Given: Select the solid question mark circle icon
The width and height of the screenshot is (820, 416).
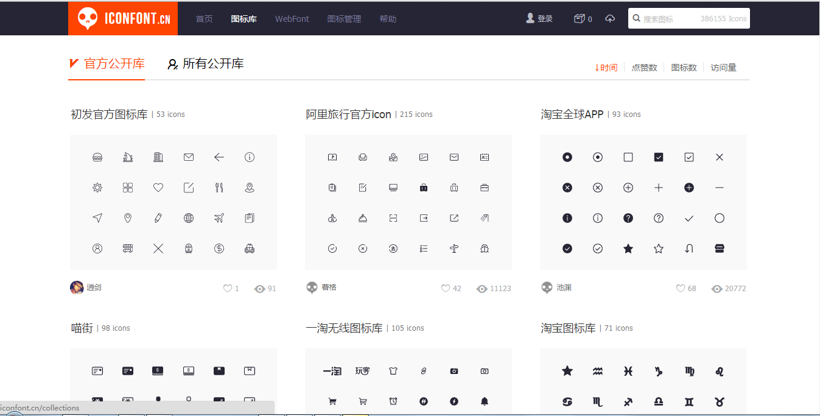Looking at the screenshot, I should click(x=628, y=218).
